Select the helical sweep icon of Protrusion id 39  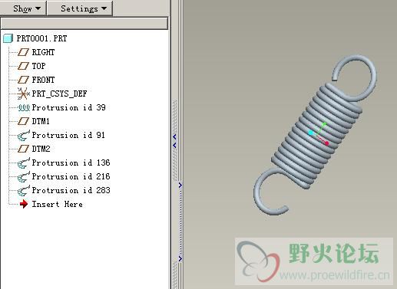pos(24,107)
